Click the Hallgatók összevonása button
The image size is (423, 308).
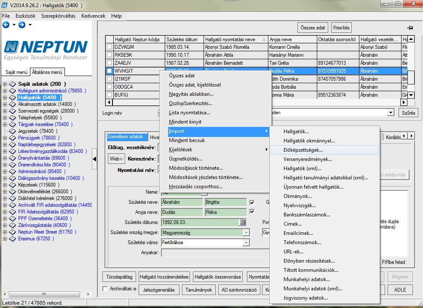pyautogui.click(x=217, y=277)
